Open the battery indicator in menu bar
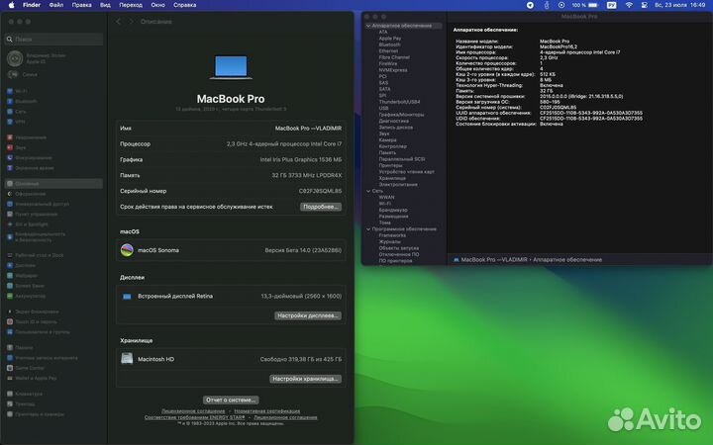This screenshot has height=445, width=713. pyautogui.click(x=593, y=5)
